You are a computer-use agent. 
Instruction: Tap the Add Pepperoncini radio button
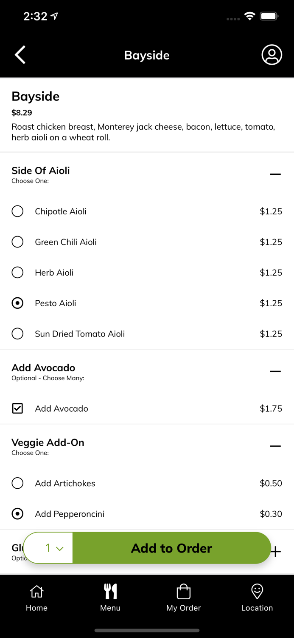point(17,514)
